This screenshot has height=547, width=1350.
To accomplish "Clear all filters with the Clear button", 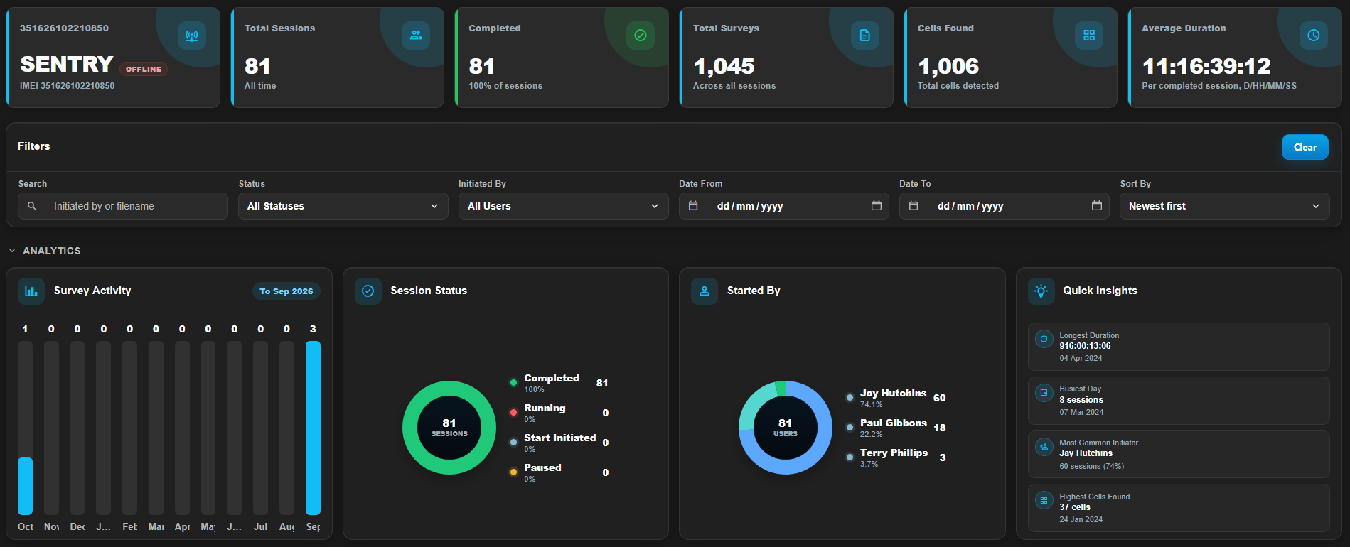I will point(1305,147).
